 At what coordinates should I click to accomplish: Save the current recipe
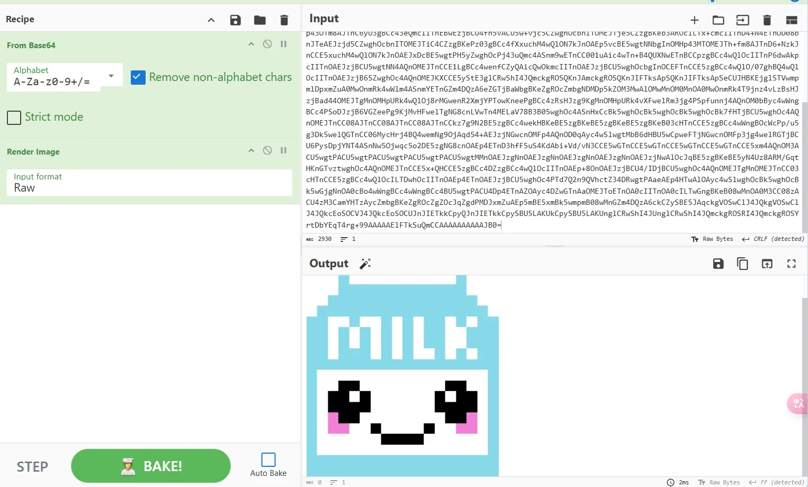pos(236,20)
